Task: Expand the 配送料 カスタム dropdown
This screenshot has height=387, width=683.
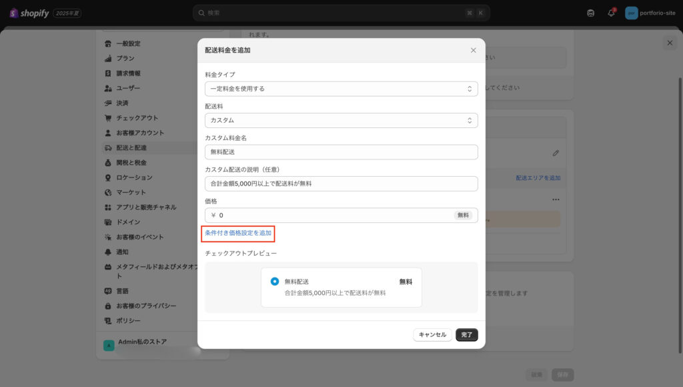Action: tap(341, 121)
